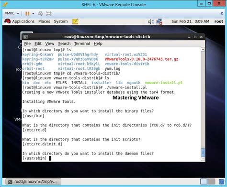This screenshot has width=227, height=187.
Task: Click the VMware Remote Console app icon
Action: coord(5,4)
